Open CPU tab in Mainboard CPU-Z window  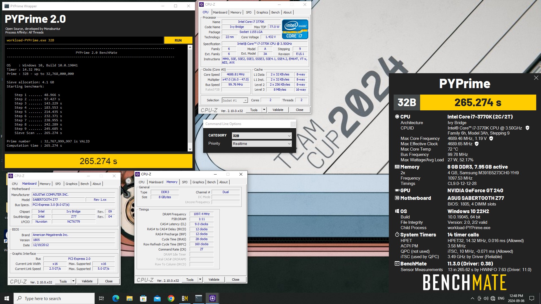(15, 184)
